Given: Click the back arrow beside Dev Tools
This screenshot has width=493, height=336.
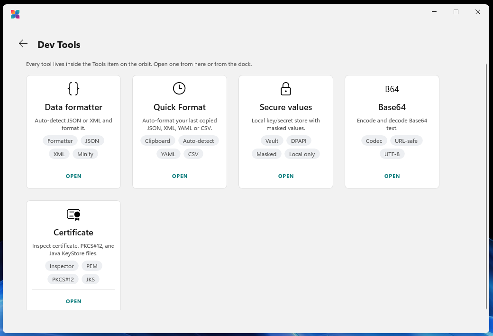Looking at the screenshot, I should pyautogui.click(x=23, y=44).
